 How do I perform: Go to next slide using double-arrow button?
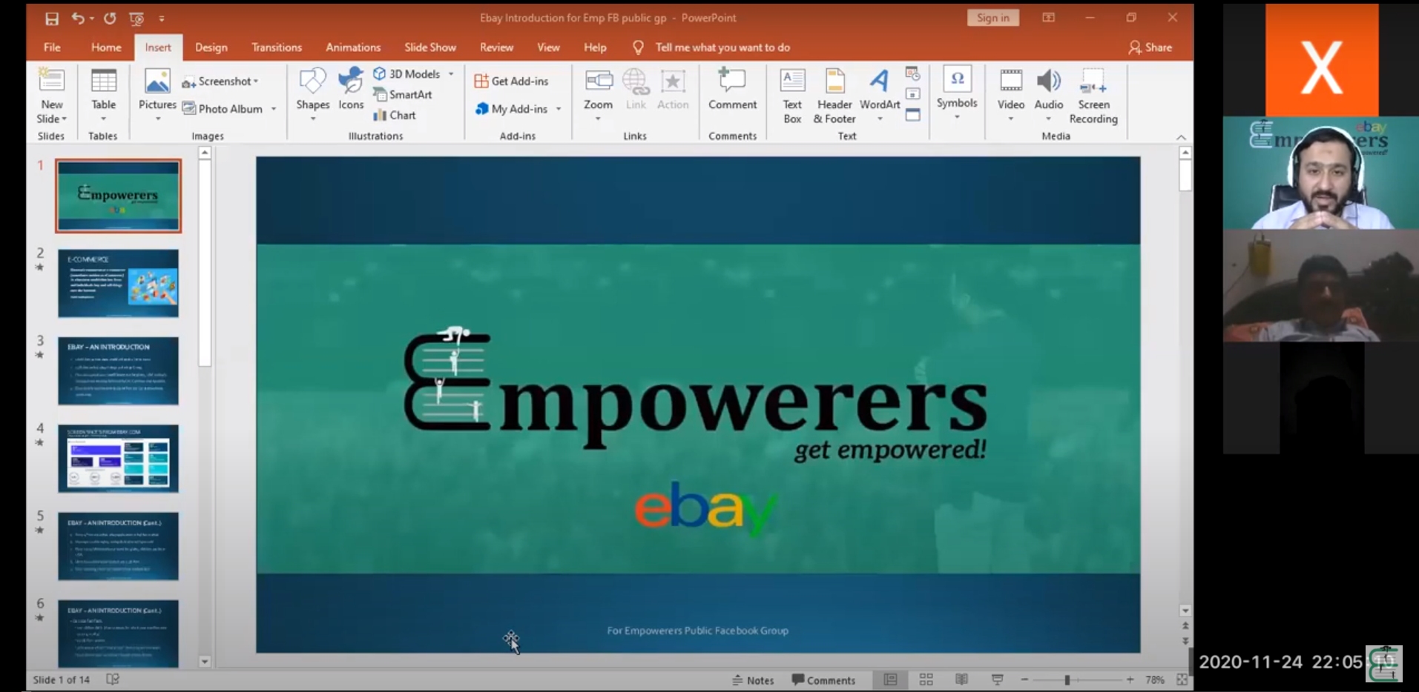pyautogui.click(x=1185, y=641)
